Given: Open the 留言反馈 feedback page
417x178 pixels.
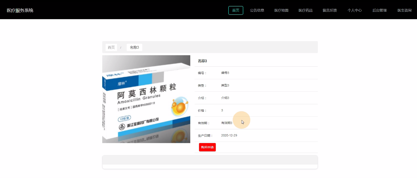Looking at the screenshot, I should pyautogui.click(x=330, y=10).
